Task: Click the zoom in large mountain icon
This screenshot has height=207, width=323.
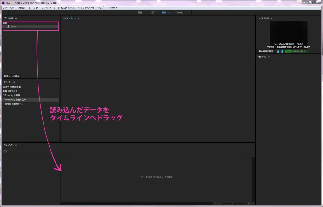Action: (x=249, y=204)
